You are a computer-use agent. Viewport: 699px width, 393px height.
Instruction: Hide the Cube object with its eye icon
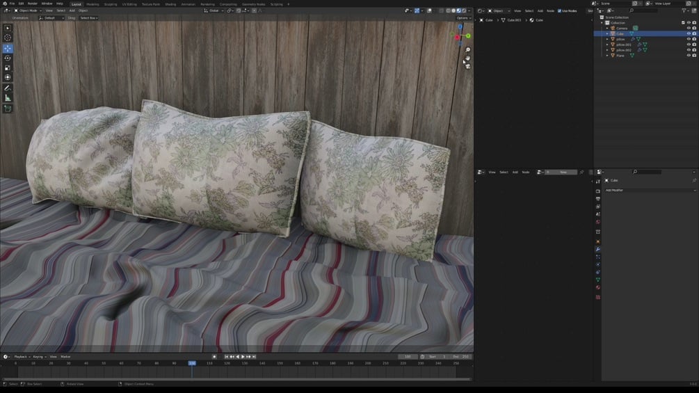[x=689, y=33]
